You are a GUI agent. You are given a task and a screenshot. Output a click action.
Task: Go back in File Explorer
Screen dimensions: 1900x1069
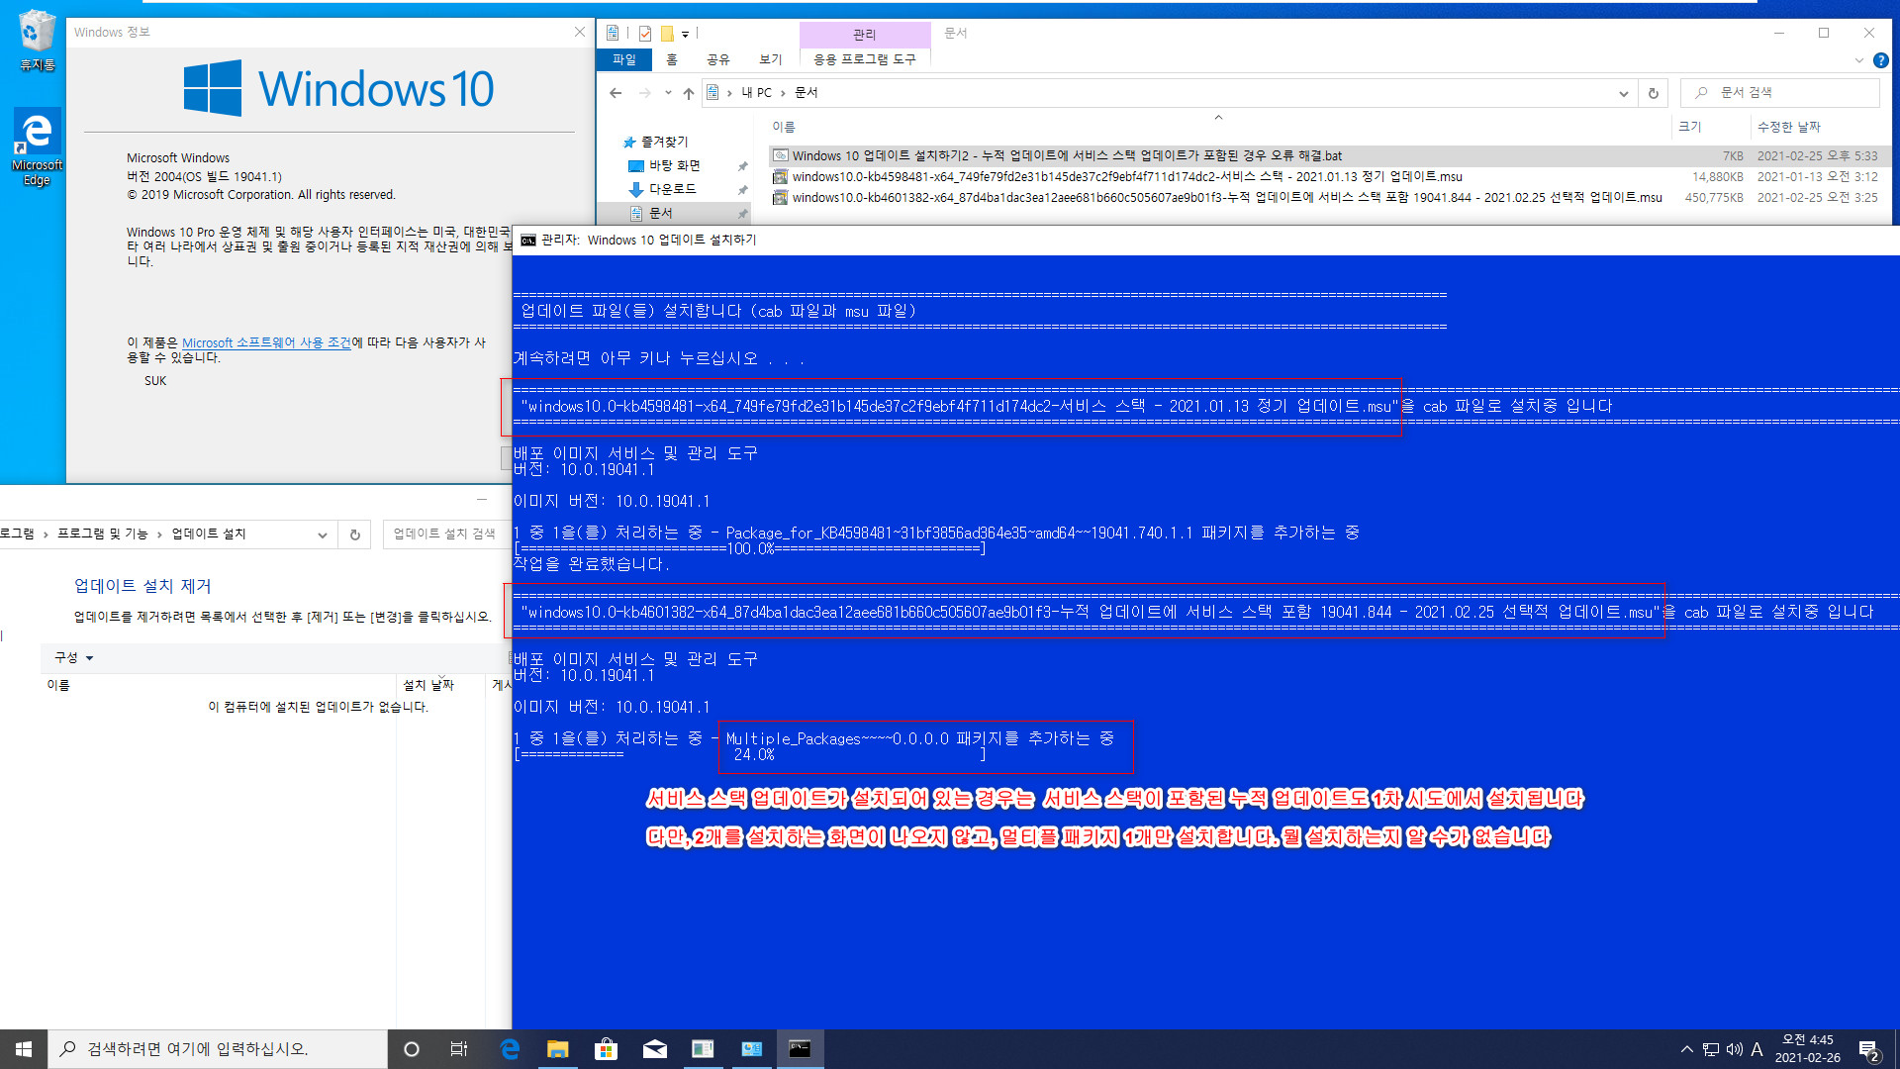point(616,93)
